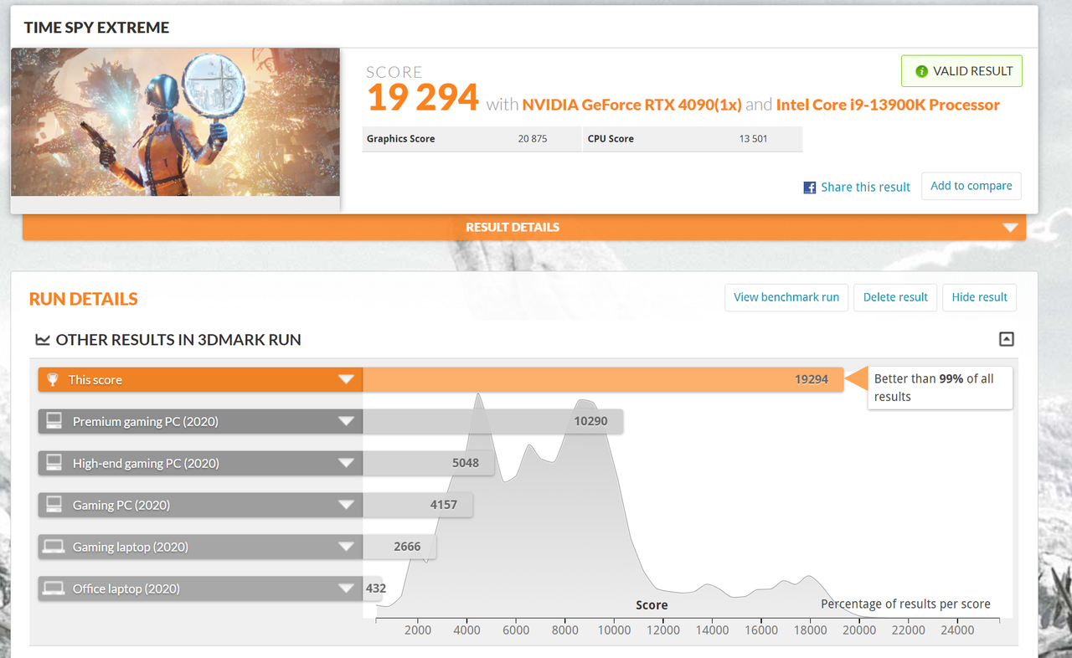Screen dimensions: 1072x658
Task: Expand the Gaming PC (2020) row
Action: (346, 506)
